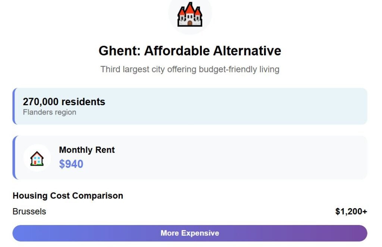Image resolution: width=382 pixels, height=247 pixels.
Task: Click the castle emoji icon
Action: pos(190,15)
